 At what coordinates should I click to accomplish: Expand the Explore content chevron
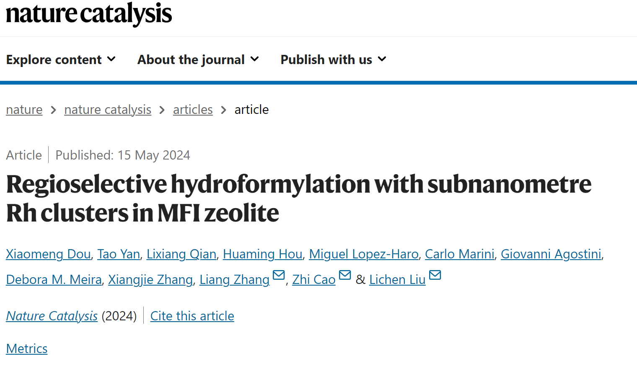coord(111,59)
